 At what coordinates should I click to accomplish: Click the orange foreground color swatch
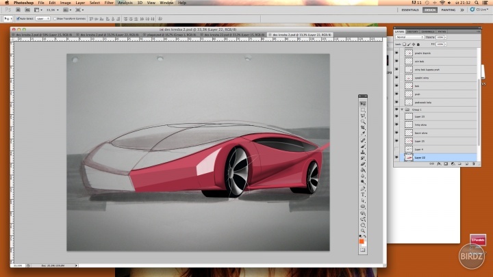click(362, 241)
